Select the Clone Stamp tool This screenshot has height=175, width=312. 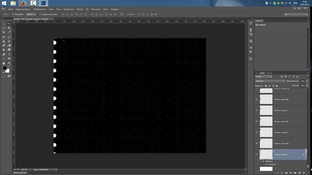tap(3, 41)
